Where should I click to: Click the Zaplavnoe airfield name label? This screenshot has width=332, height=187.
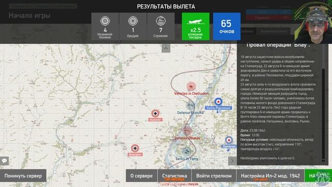coord(229,146)
